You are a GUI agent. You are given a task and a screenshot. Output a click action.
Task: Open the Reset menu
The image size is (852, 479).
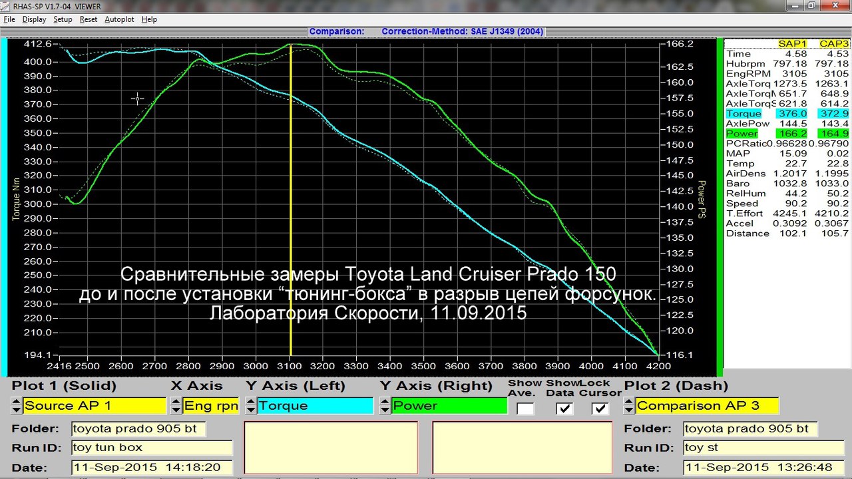(x=89, y=19)
